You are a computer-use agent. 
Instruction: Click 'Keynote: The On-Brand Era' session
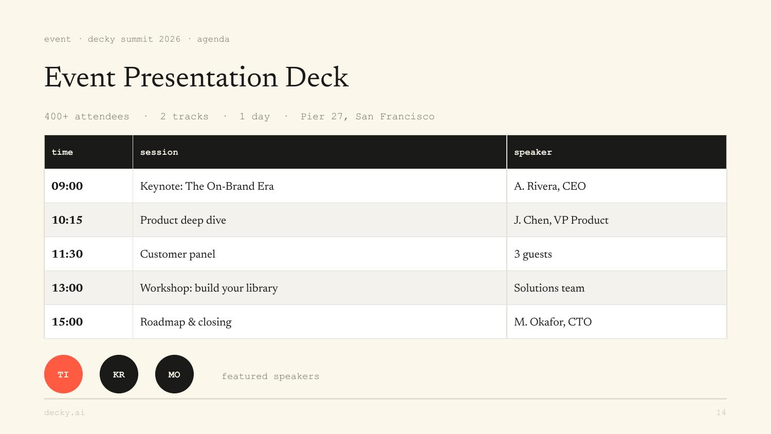(320, 186)
